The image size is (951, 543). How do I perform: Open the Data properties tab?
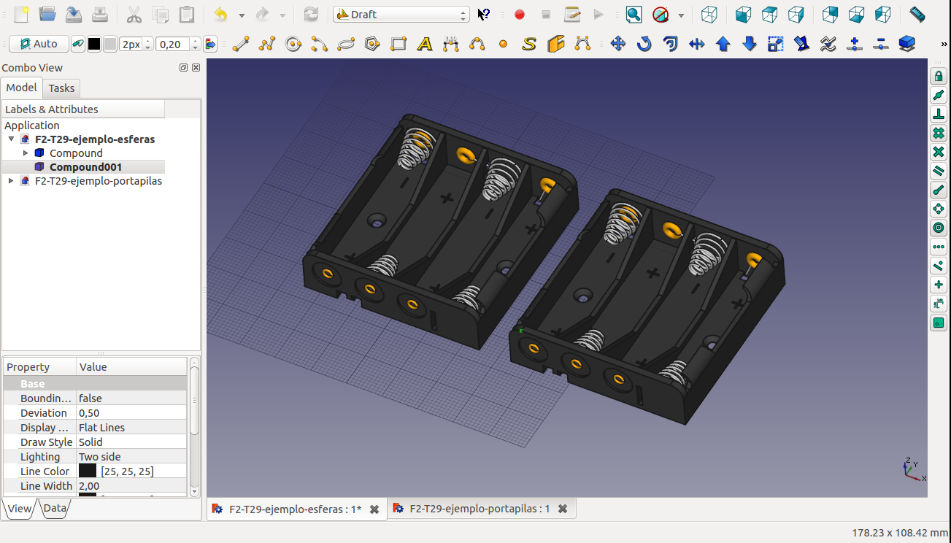[55, 509]
